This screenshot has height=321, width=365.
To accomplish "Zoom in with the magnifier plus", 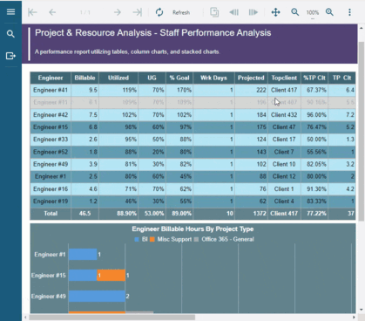I will pos(329,12).
